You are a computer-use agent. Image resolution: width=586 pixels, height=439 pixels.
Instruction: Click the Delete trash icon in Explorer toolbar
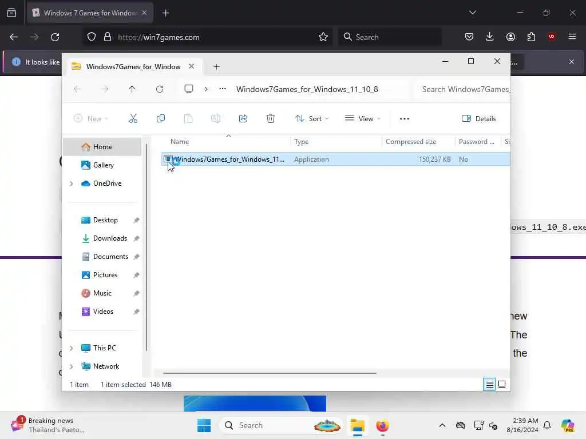tap(271, 119)
